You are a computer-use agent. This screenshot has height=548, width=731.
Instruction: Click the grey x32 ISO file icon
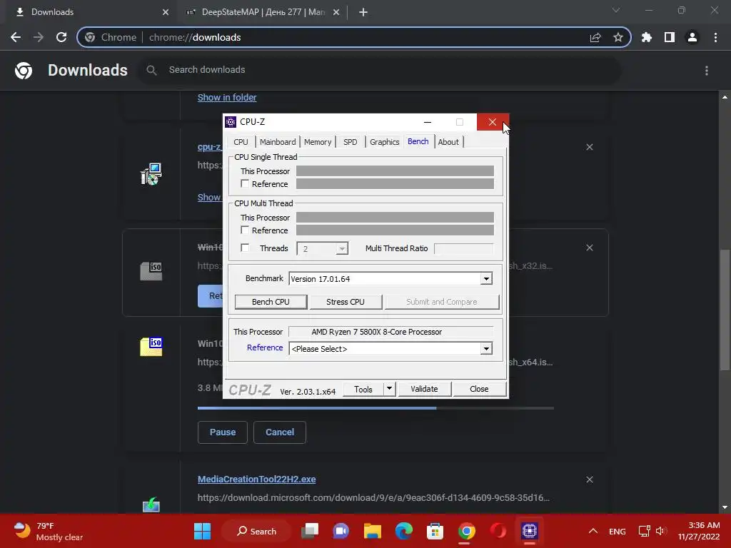151,271
